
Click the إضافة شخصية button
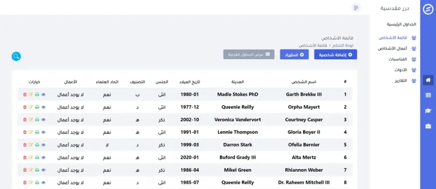pyautogui.click(x=335, y=55)
